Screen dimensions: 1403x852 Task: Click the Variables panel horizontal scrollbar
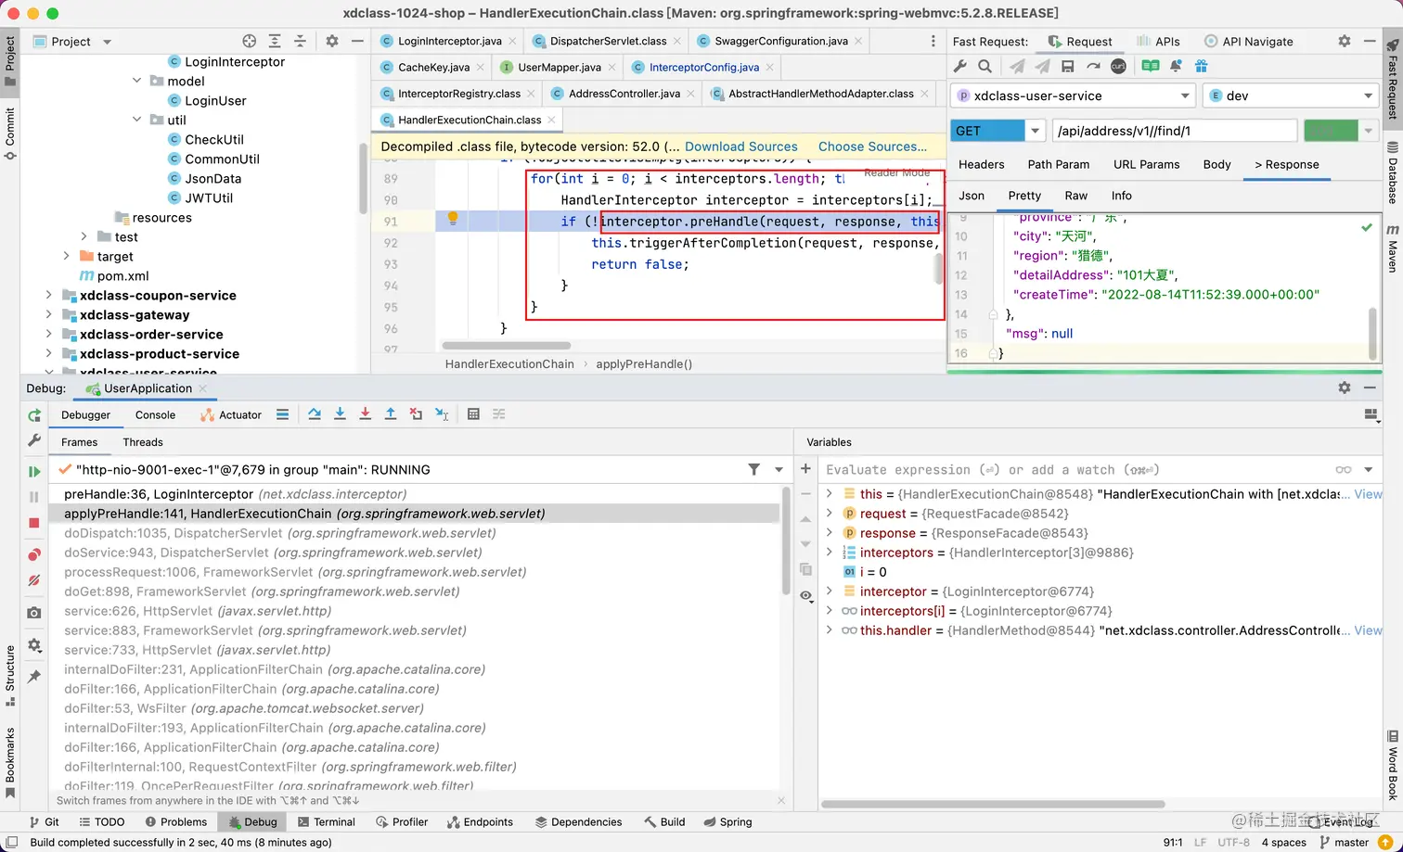pos(993,804)
